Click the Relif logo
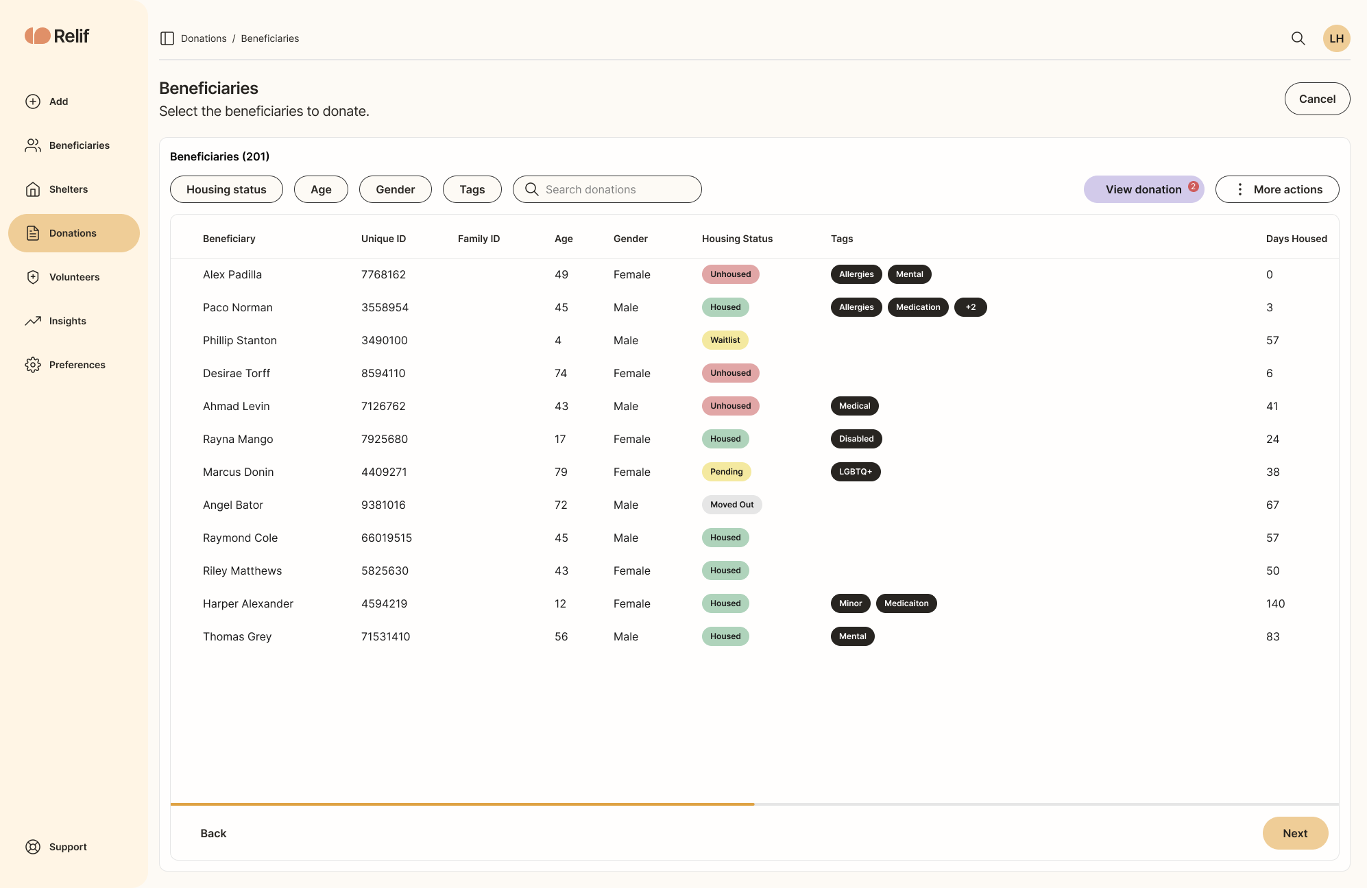 click(57, 36)
